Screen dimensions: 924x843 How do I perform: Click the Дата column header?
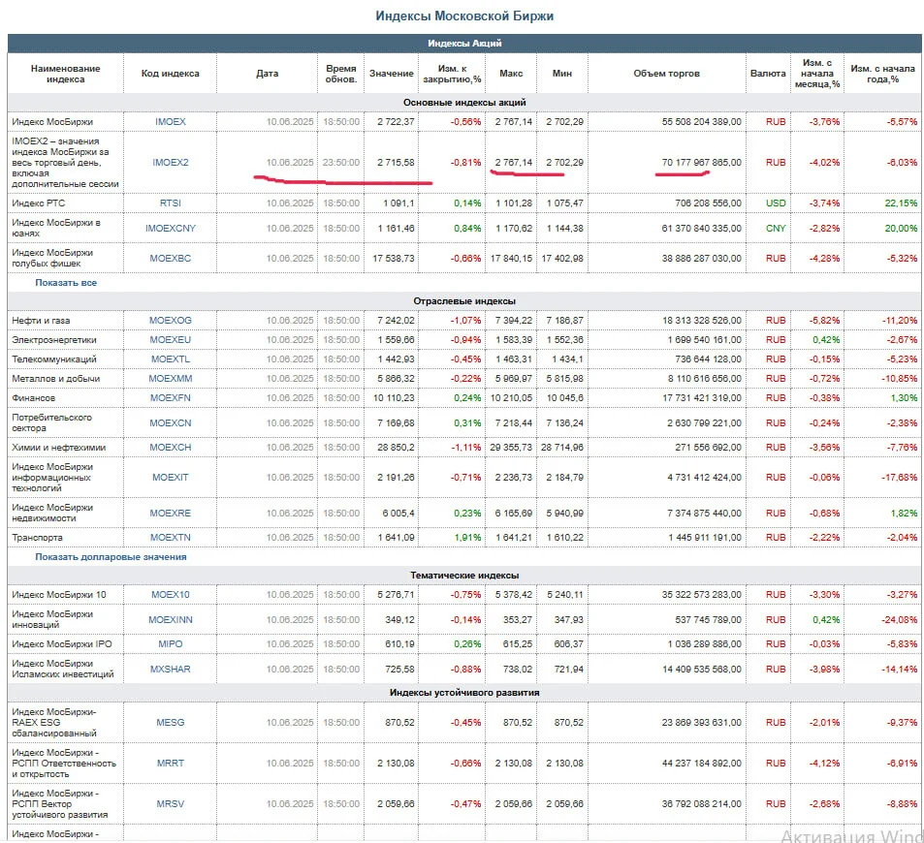(267, 73)
